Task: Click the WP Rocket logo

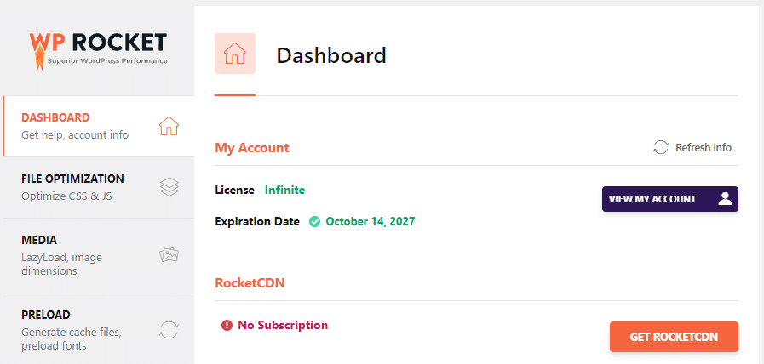Action: point(98,48)
